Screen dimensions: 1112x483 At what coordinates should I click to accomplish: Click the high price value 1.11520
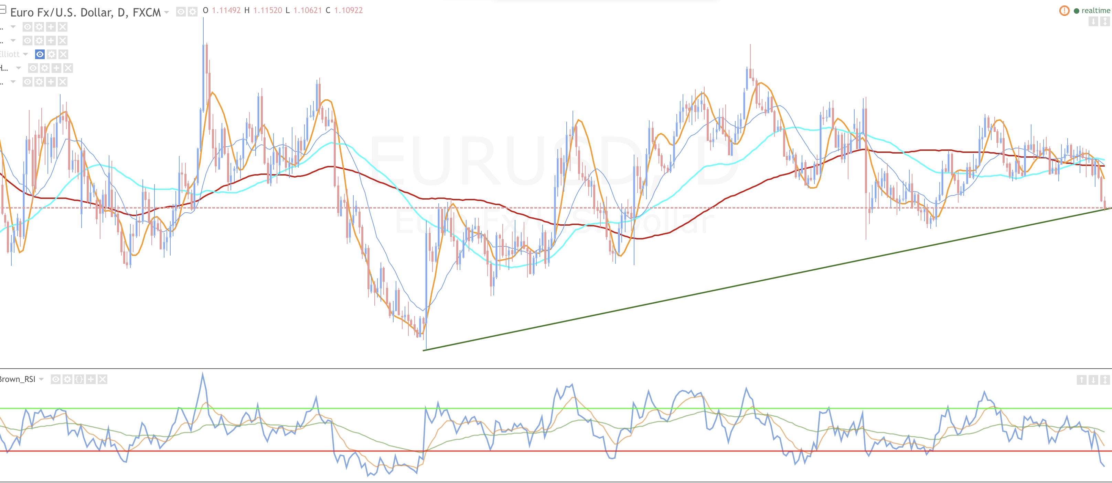268,10
